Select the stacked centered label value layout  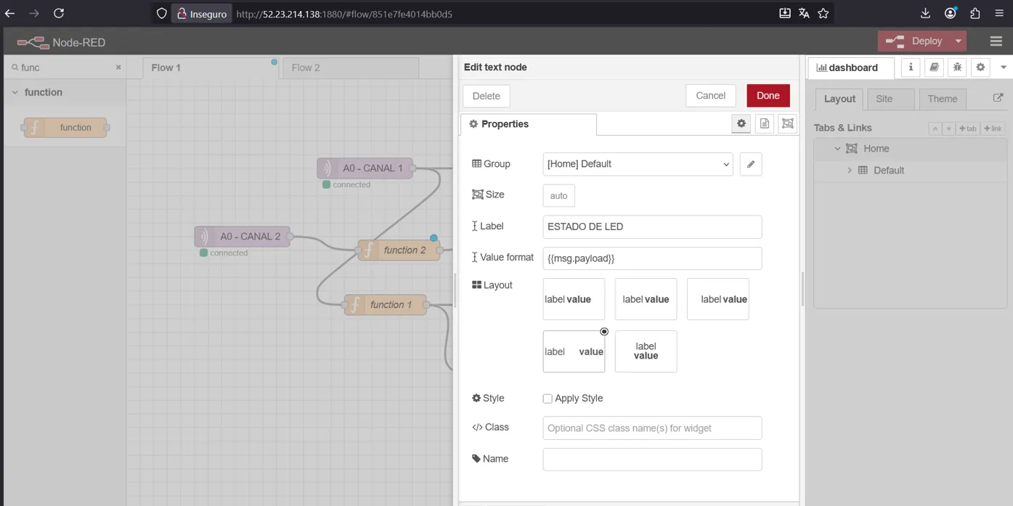click(646, 351)
